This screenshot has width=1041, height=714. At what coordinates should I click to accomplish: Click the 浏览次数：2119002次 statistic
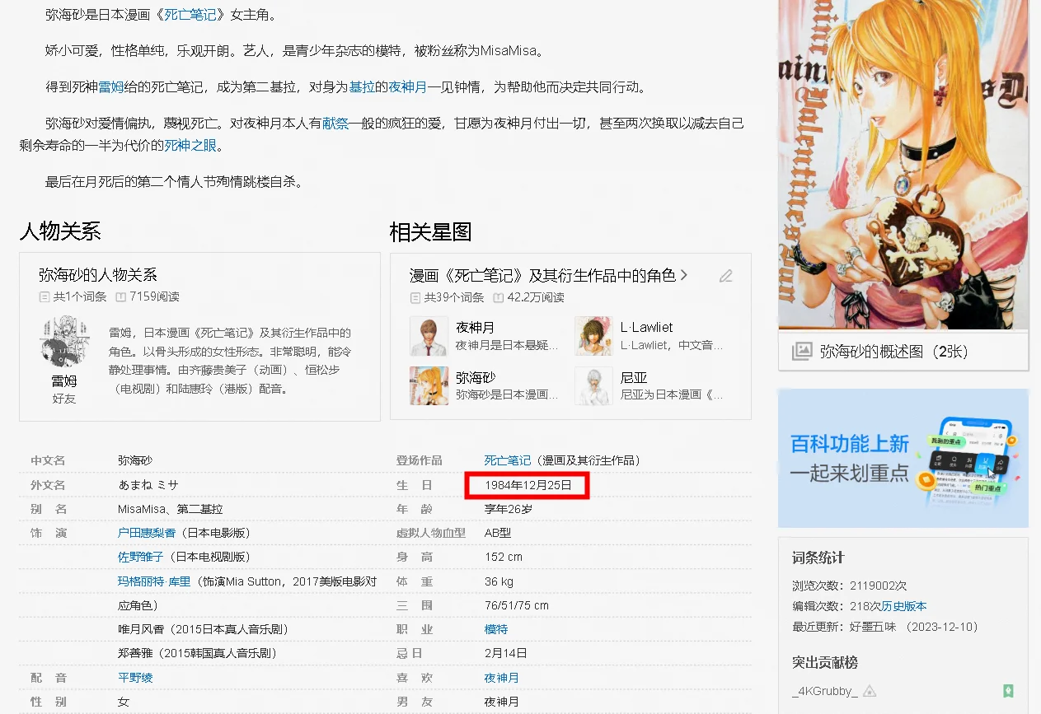[849, 586]
